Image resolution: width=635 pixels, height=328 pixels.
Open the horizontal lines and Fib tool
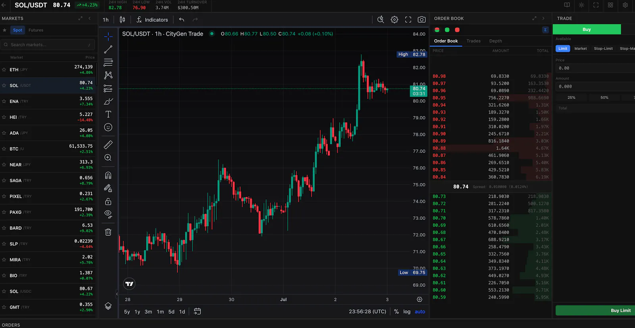[x=108, y=62]
